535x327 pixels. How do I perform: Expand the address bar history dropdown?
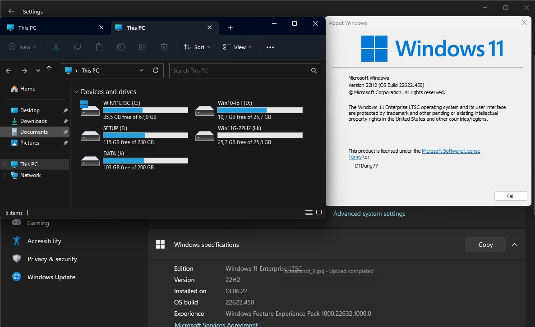tap(141, 70)
